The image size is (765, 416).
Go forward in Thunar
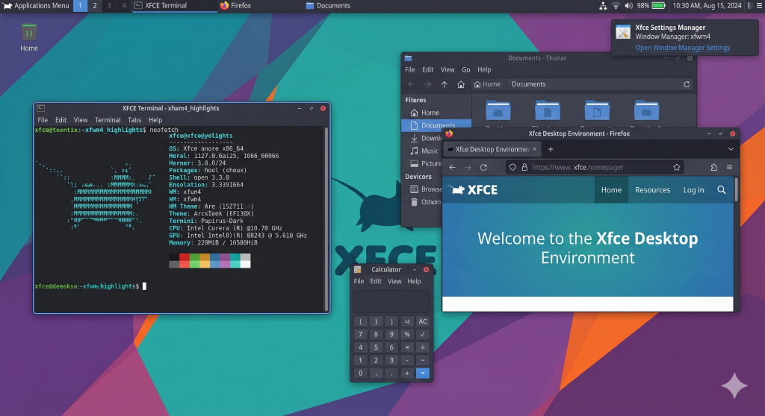[427, 84]
